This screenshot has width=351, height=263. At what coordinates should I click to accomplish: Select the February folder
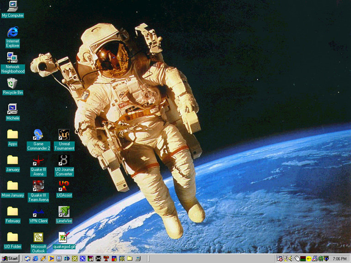pos(12,215)
